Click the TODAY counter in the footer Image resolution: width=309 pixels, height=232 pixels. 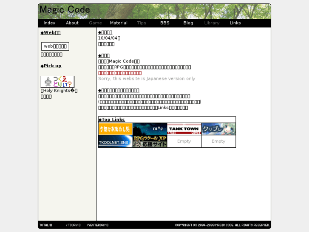(73, 225)
